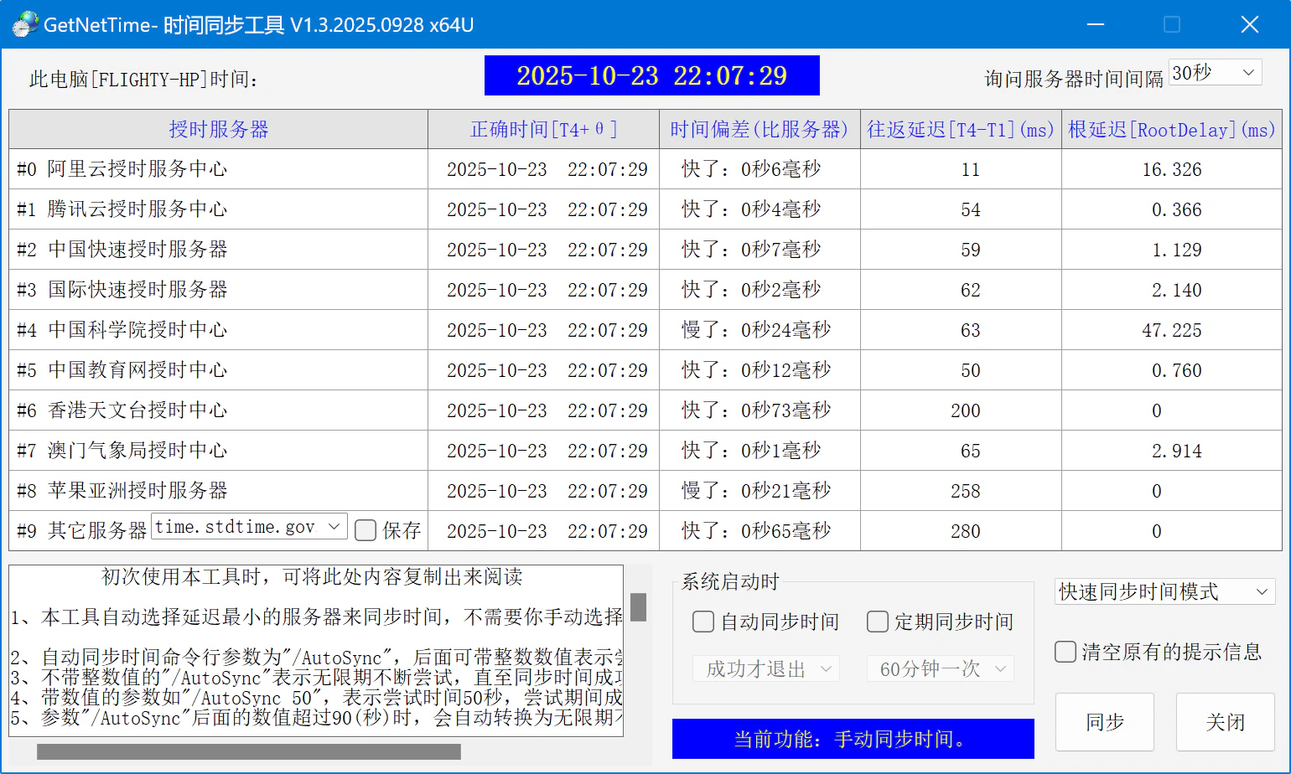Minimize the GetNetTime window

[x=1095, y=24]
